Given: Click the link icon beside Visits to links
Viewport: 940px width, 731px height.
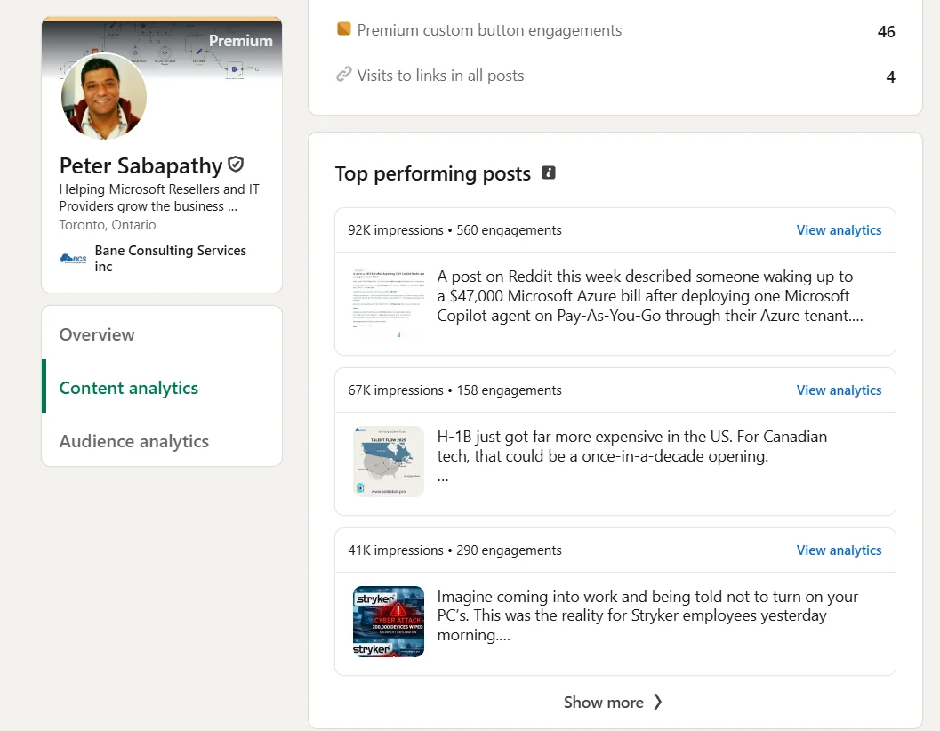Looking at the screenshot, I should (x=343, y=75).
